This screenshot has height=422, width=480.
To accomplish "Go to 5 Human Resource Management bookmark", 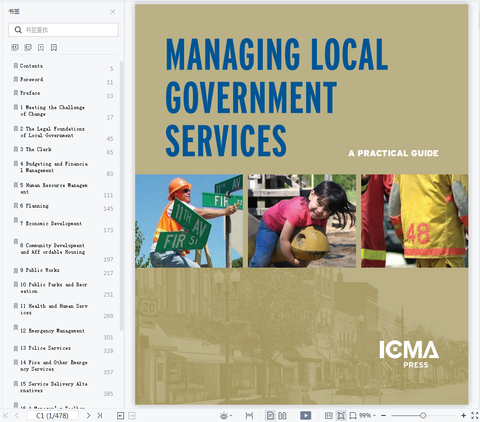I will (x=54, y=188).
